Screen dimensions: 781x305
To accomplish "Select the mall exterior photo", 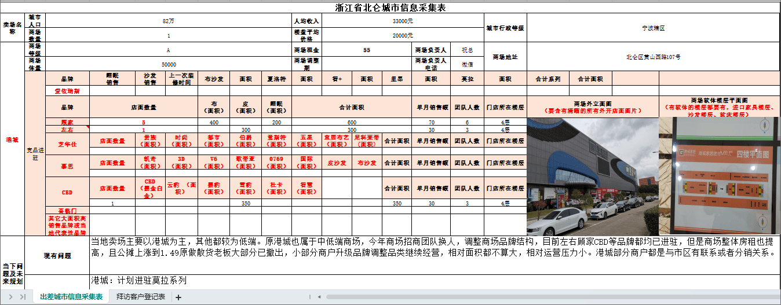I will [592, 176].
